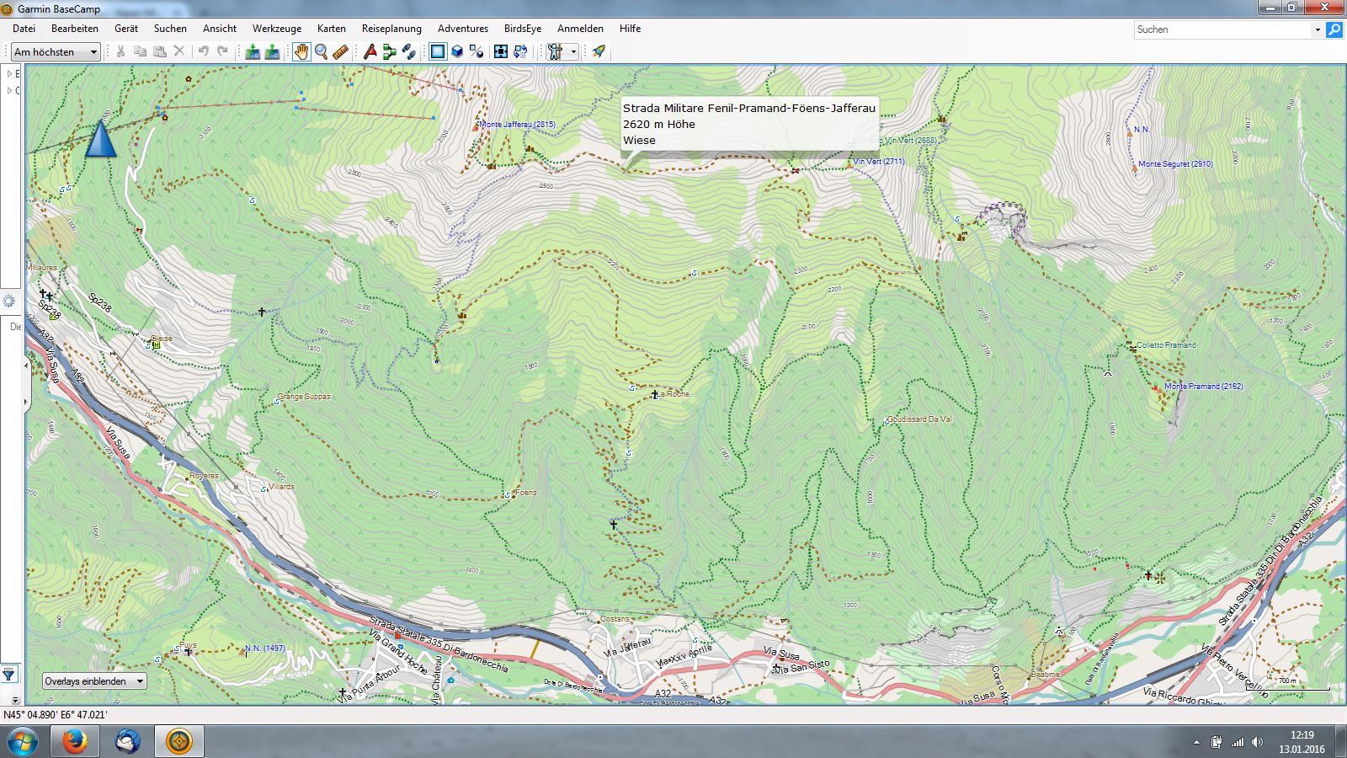Click into the Suchen search field

pyautogui.click(x=1221, y=29)
